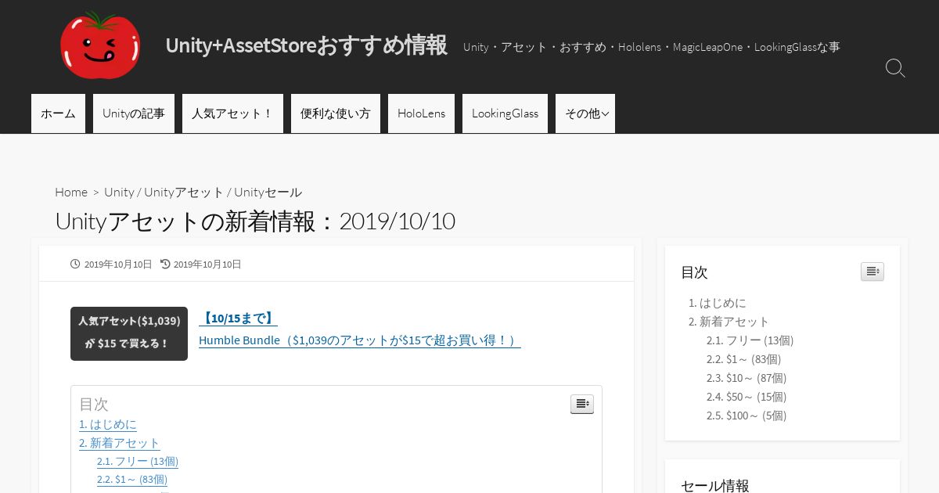Click Unityセール breadcrumb link
Viewport: 939px width, 493px height.
[x=268, y=192]
